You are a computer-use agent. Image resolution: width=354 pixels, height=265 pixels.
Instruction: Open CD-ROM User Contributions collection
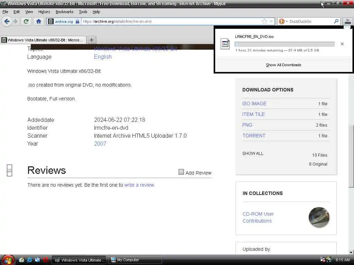[x=258, y=217]
